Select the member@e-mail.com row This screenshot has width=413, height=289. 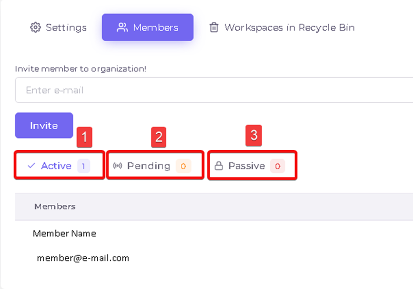pos(214,258)
